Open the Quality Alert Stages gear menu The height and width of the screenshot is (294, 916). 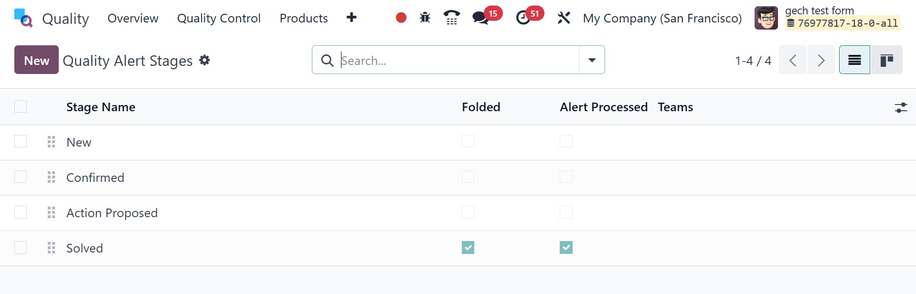204,60
